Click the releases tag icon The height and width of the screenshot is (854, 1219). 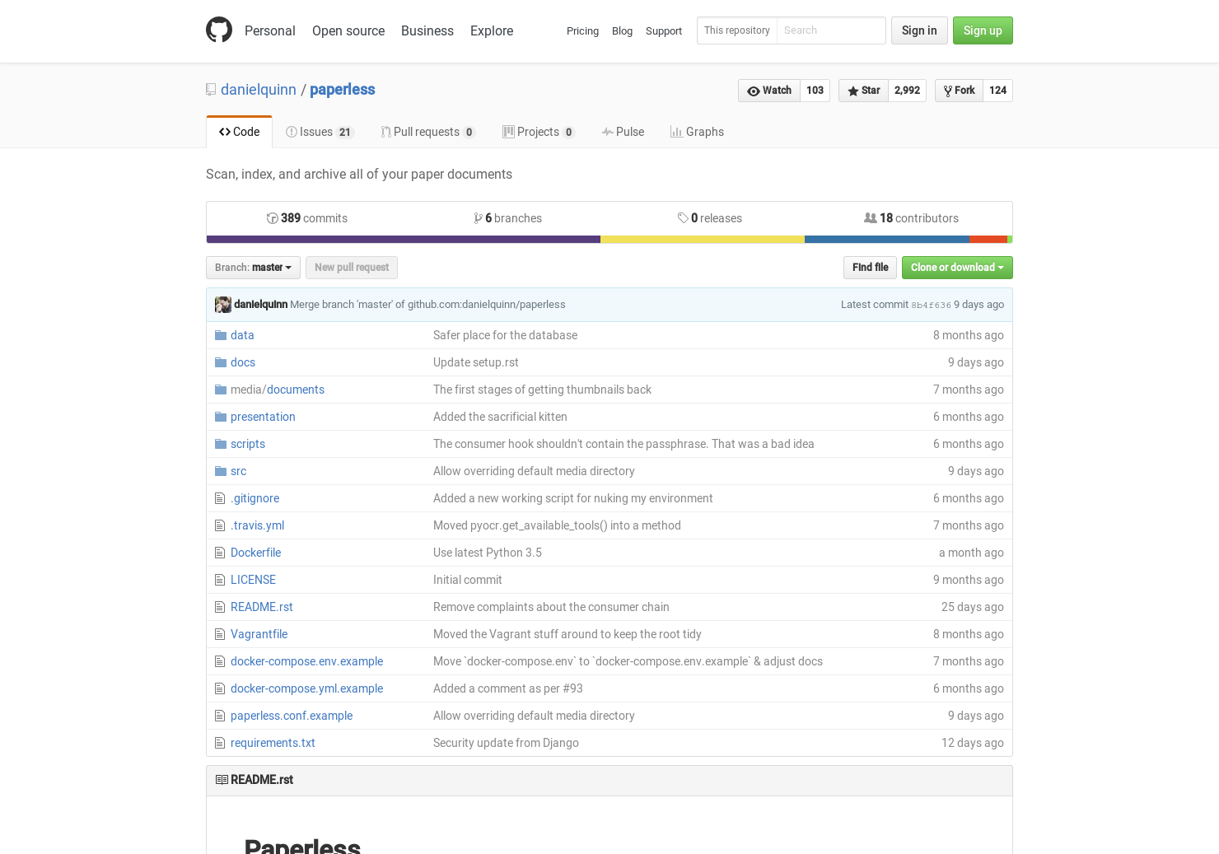coord(683,218)
